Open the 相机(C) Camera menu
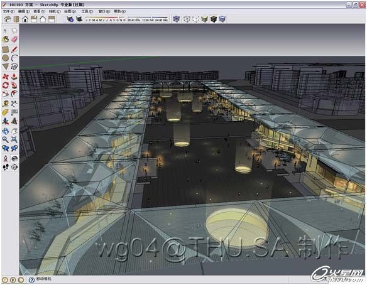Viewport: 367px width, 285px height. click(x=55, y=11)
